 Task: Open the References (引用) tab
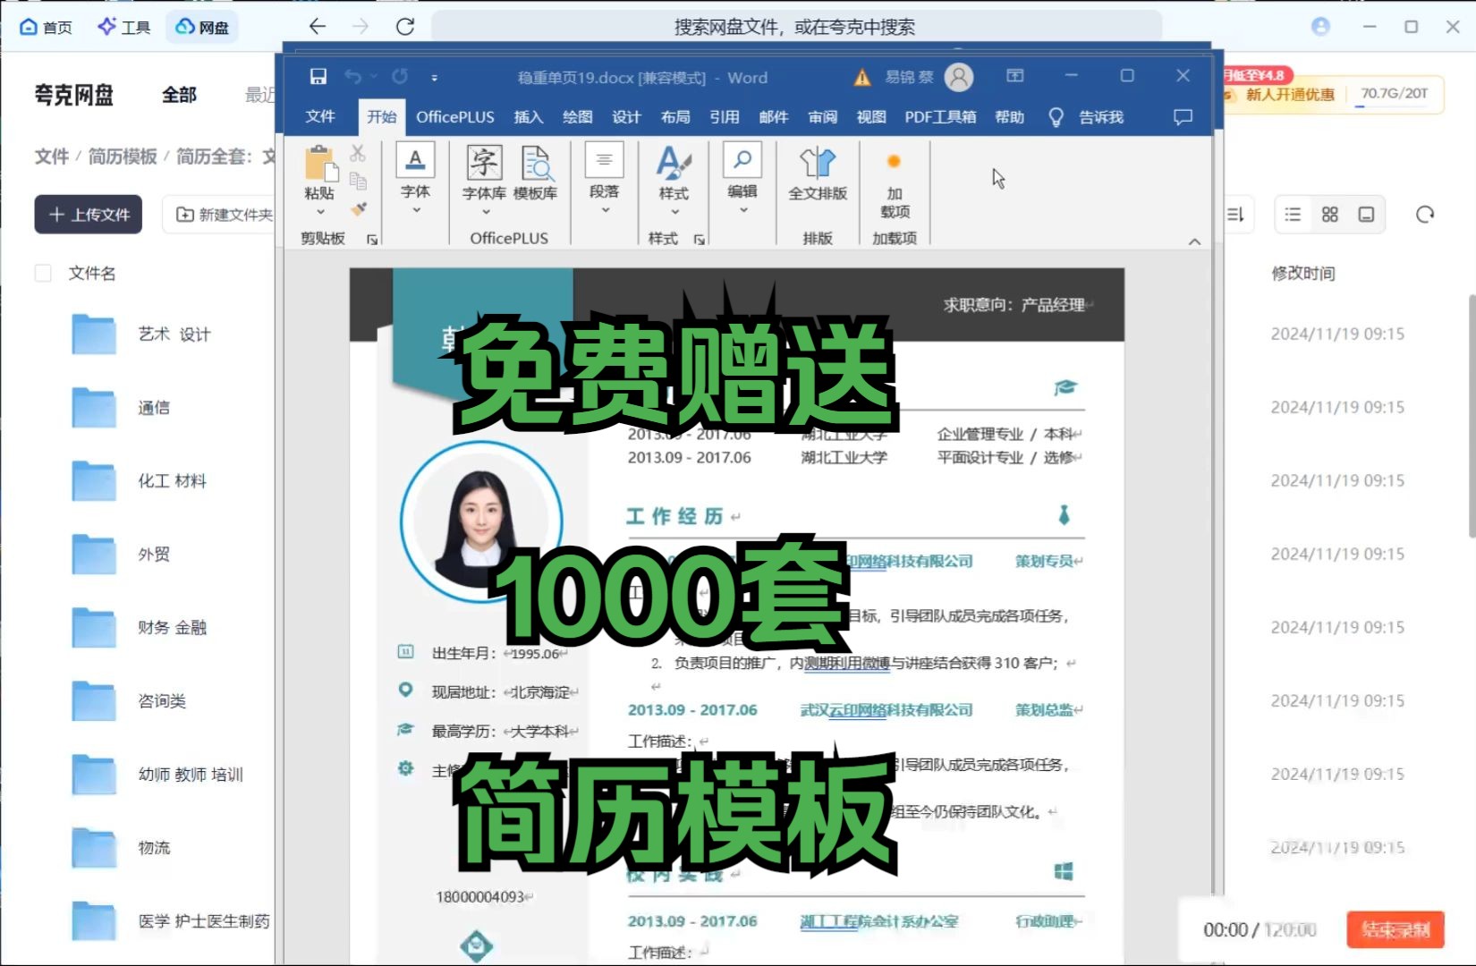pos(724,116)
